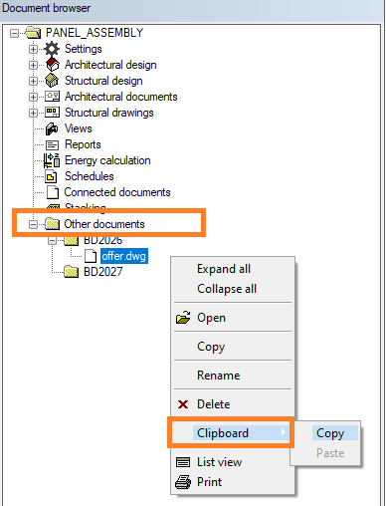Select the Schedules tree item
This screenshot has width=386, height=506.
(90, 176)
